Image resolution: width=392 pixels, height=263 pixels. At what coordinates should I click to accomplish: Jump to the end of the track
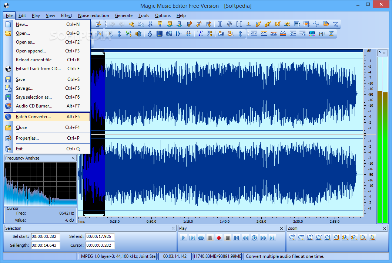pyautogui.click(x=272, y=238)
